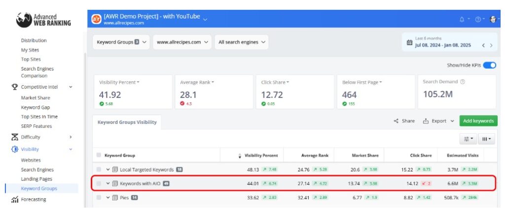Sort by Market Share column header

click(365, 155)
